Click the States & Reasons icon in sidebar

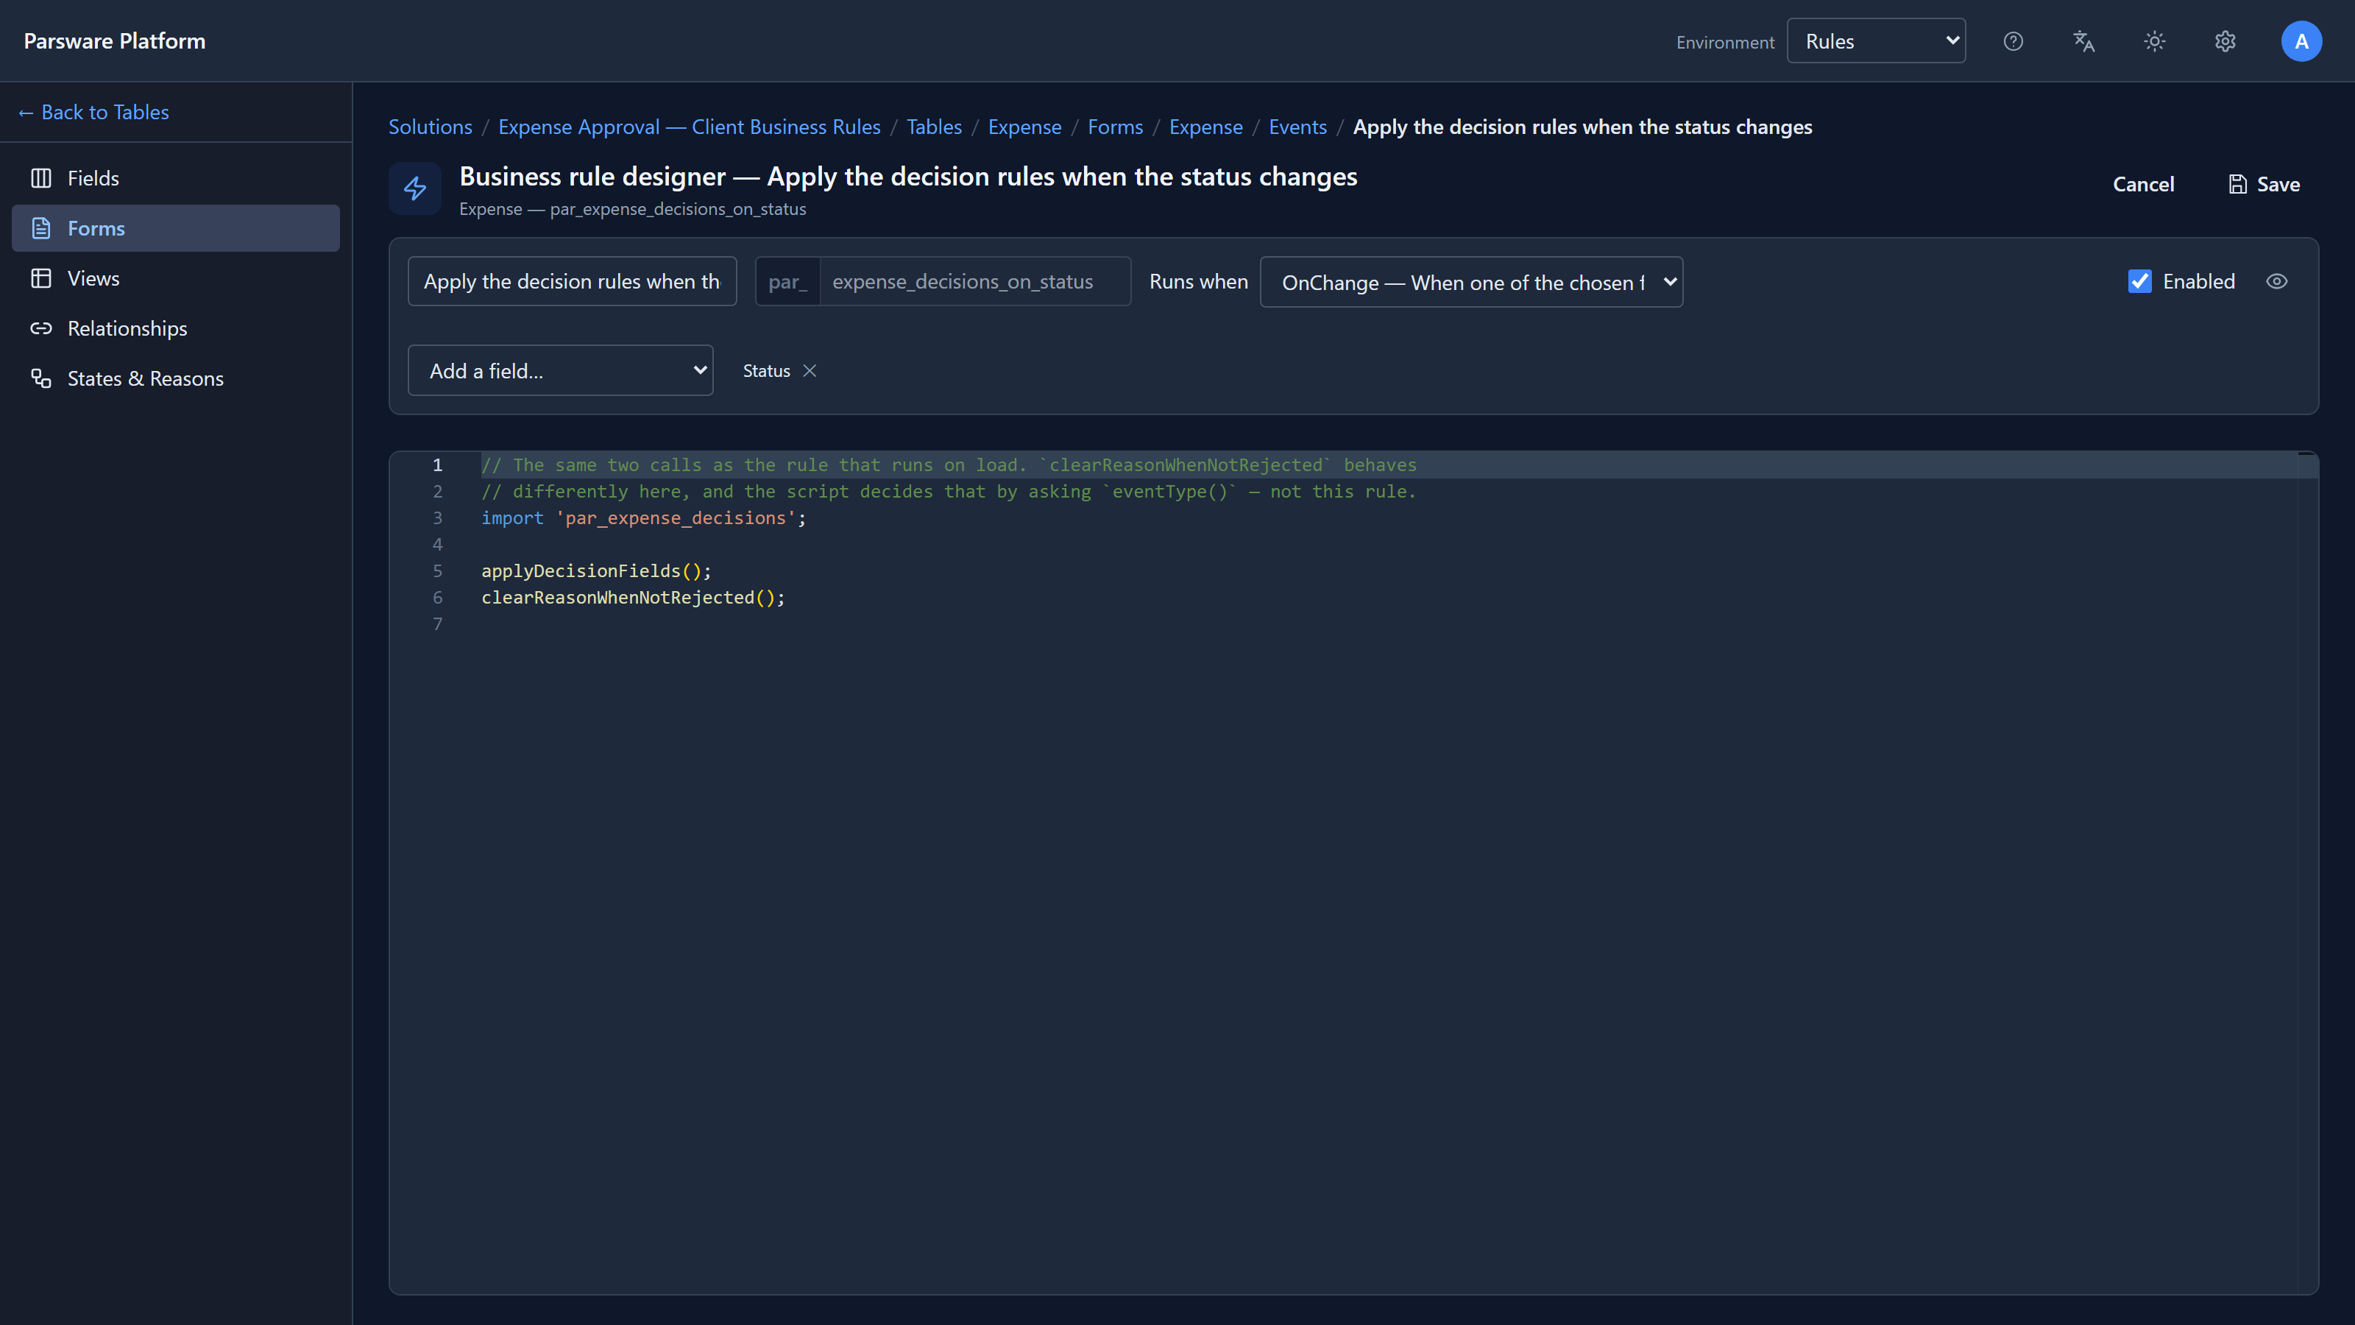41,378
